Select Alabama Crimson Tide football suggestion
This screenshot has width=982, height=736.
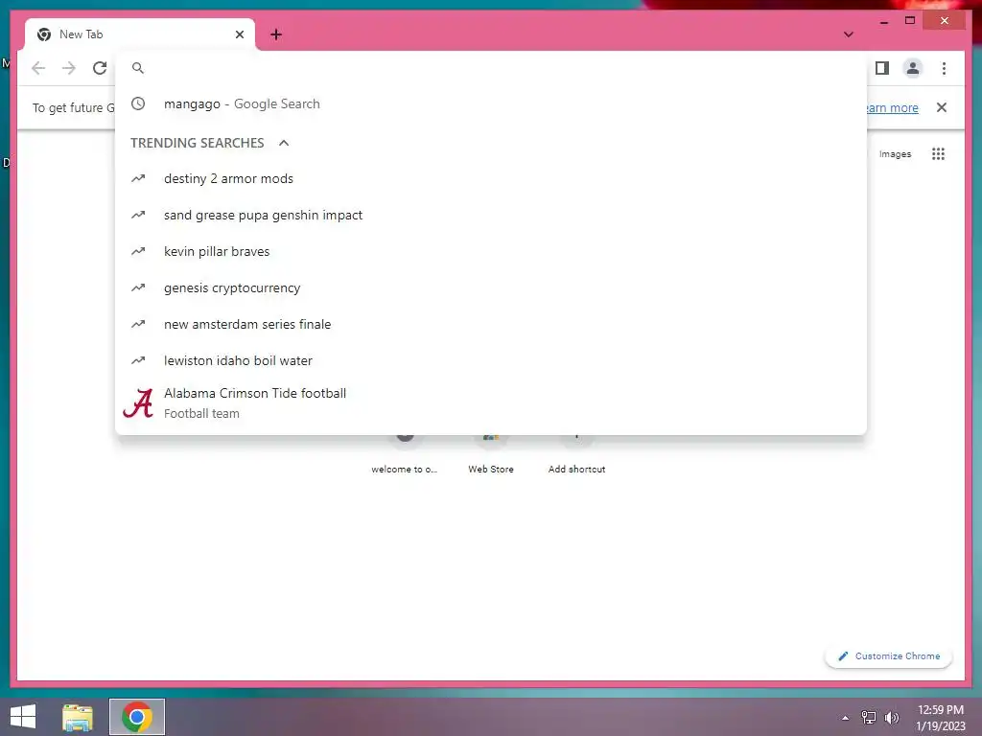tap(491, 403)
